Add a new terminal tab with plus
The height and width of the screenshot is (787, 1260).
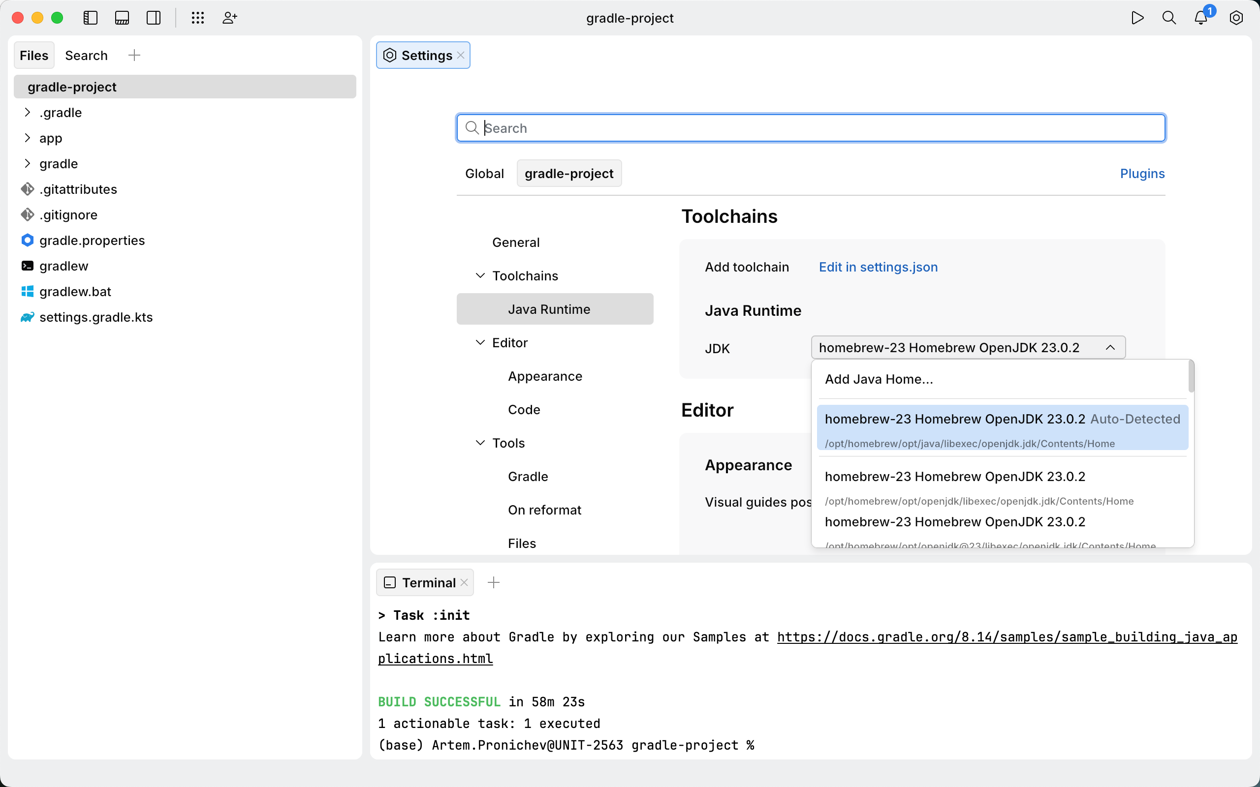[x=494, y=582]
